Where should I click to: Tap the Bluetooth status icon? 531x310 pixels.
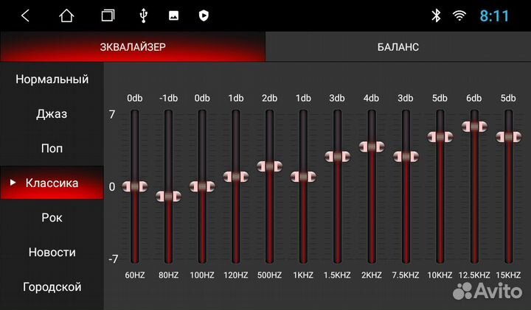(436, 15)
